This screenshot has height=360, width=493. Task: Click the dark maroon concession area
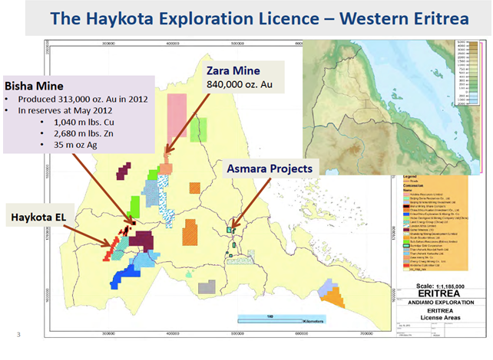[x=141, y=241]
